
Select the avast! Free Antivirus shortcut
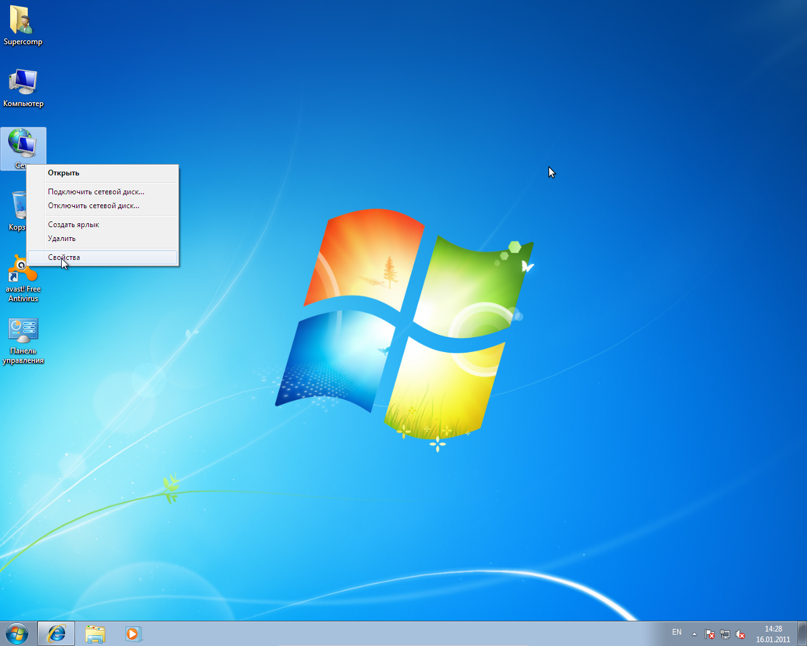[x=23, y=279]
